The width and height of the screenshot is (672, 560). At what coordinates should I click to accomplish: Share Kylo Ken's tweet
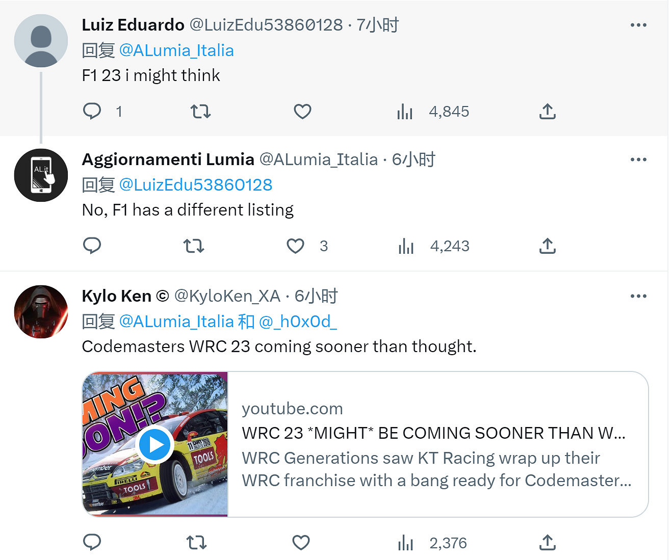[x=547, y=543]
